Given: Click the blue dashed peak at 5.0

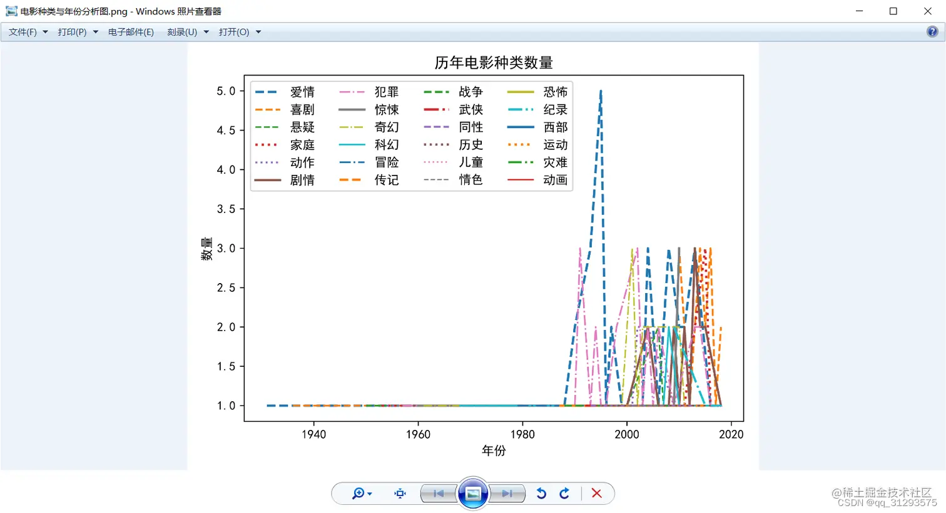Looking at the screenshot, I should (x=601, y=92).
